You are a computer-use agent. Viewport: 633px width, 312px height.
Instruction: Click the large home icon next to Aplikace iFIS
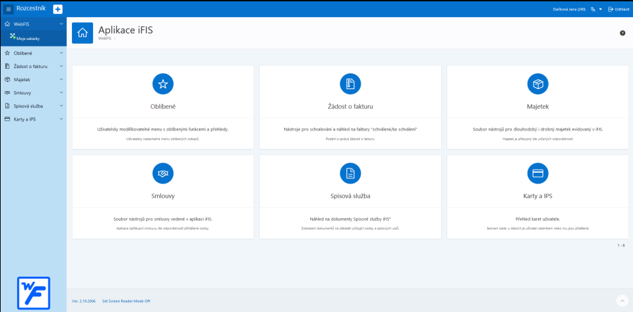[82, 33]
